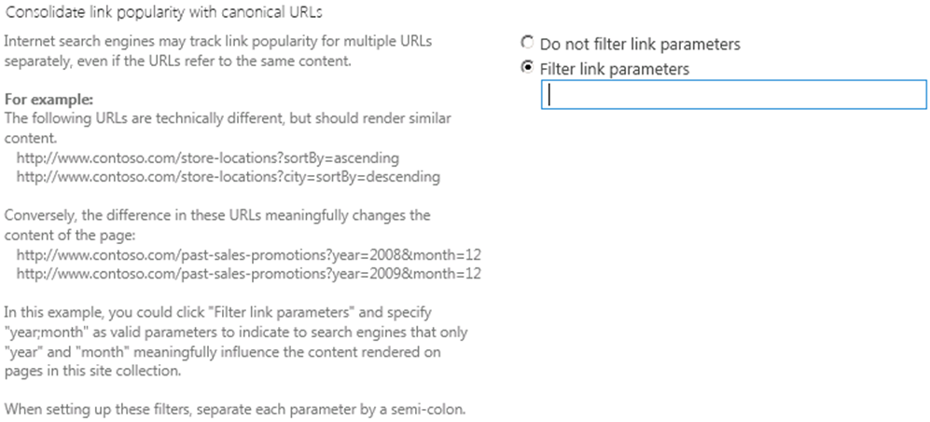The width and height of the screenshot is (930, 422).
Task: Enable the "Filter link parameters" radio option
Action: [528, 68]
